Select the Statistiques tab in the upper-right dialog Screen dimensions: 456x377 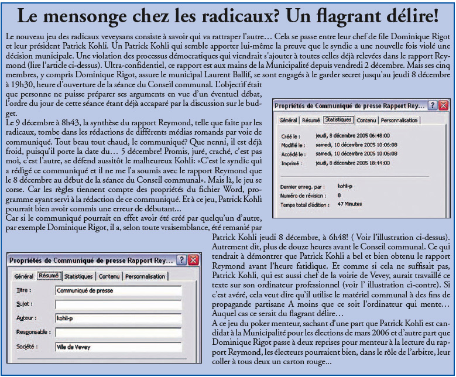[x=338, y=120]
